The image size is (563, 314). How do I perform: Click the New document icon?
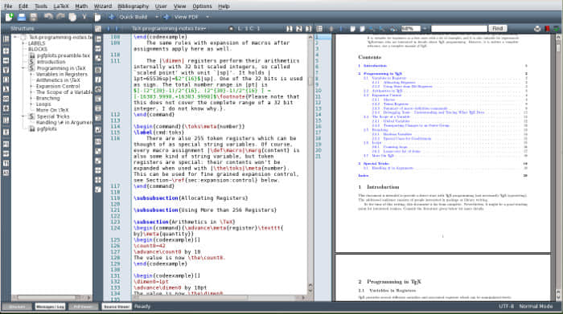[x=10, y=17]
